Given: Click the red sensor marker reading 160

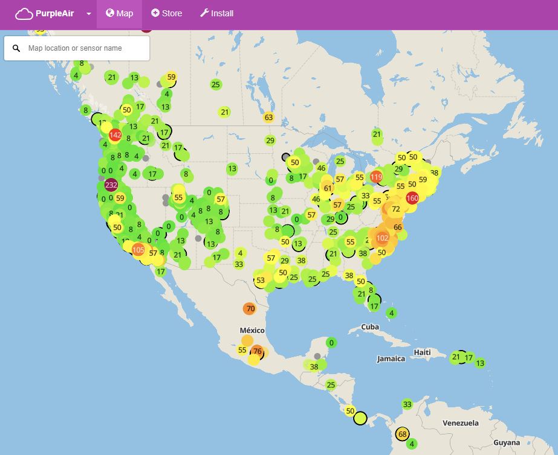Looking at the screenshot, I should 412,198.
